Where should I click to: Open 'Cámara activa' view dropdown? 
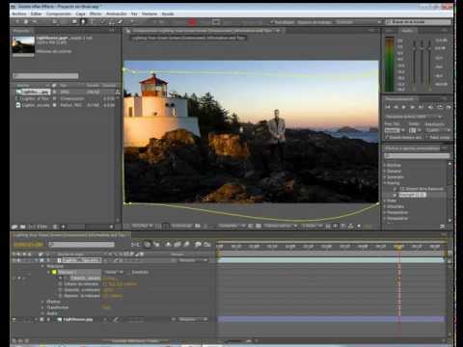[x=281, y=227]
